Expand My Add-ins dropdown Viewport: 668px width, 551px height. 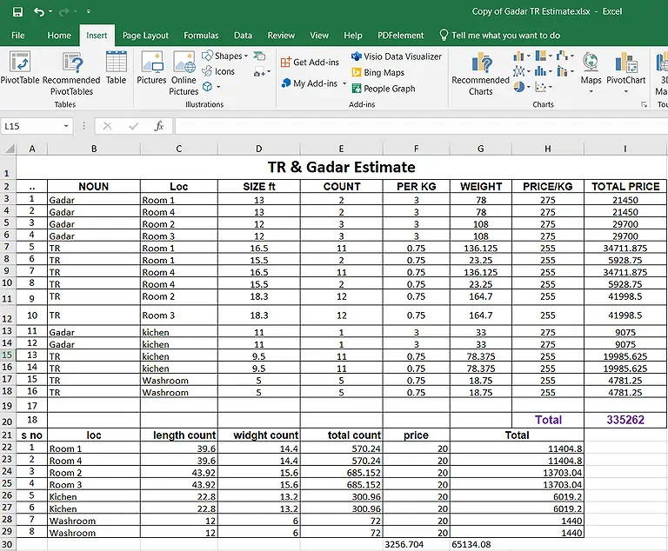344,83
